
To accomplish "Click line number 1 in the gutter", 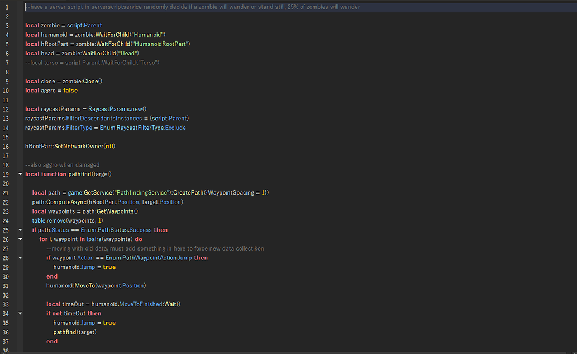I will (6, 7).
